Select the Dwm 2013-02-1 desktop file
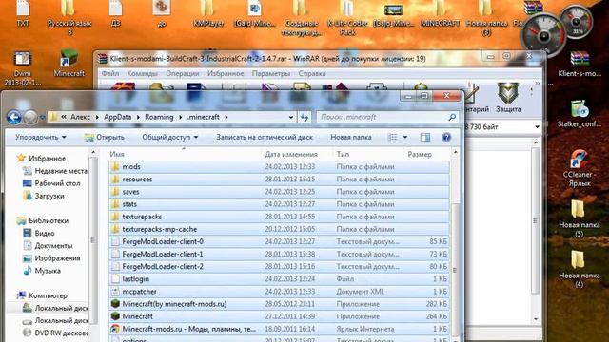 (22, 68)
